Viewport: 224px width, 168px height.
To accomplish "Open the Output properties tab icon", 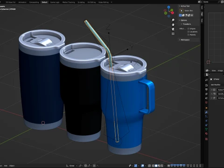I will [206, 90].
